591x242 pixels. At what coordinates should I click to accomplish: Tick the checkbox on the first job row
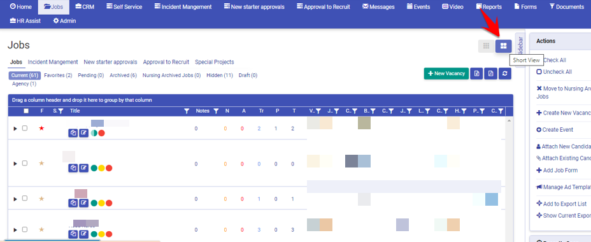[25, 128]
